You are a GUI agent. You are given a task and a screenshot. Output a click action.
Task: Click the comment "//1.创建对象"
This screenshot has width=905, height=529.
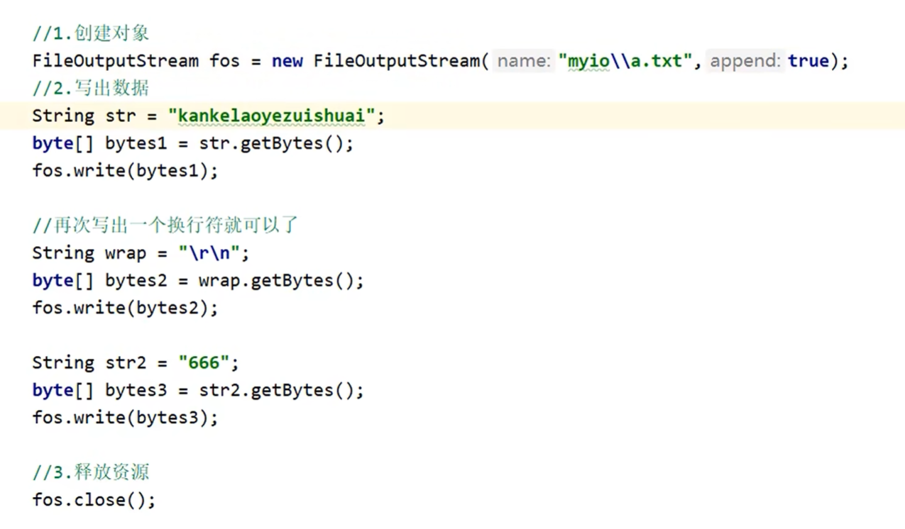pyautogui.click(x=91, y=33)
